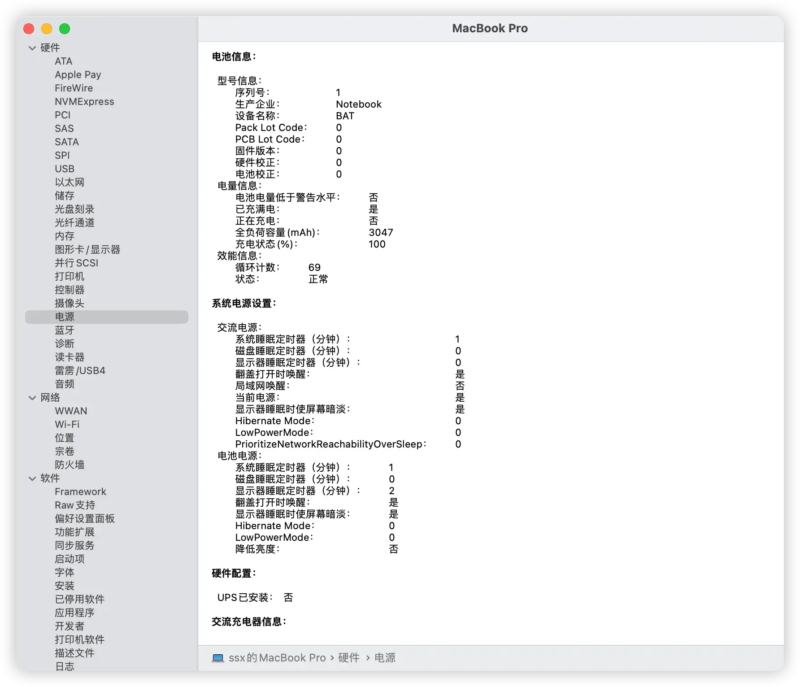This screenshot has width=800, height=687.
Task: Open 安装 under software
Action: tap(65, 586)
